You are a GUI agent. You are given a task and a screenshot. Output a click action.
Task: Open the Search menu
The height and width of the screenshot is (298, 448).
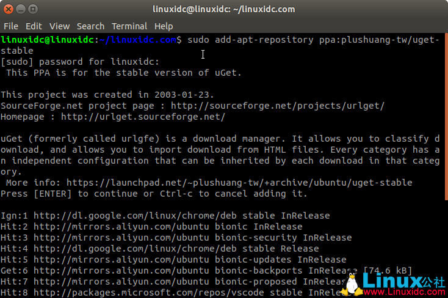(x=90, y=26)
